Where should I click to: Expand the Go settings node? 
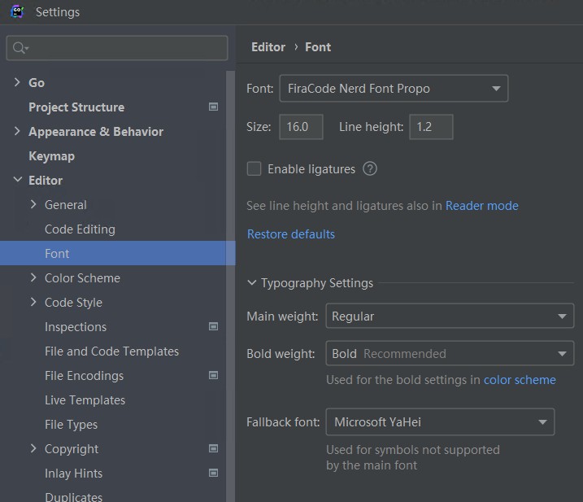[17, 82]
